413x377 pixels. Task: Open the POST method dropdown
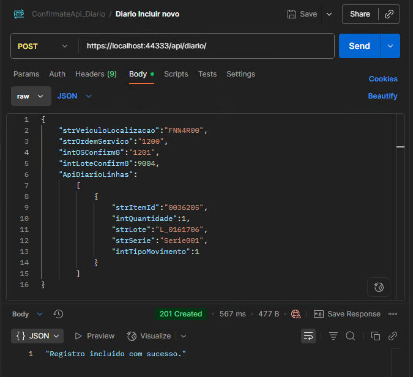pyautogui.click(x=42, y=46)
